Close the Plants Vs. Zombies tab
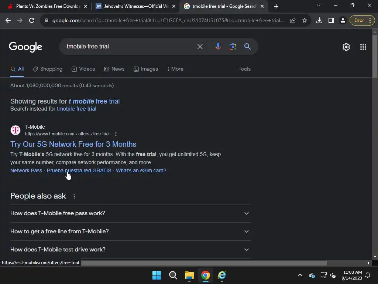 pyautogui.click(x=86, y=6)
